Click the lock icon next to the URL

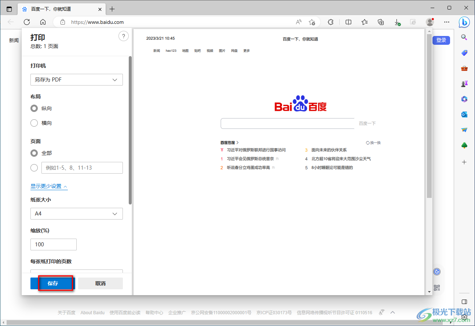[63, 22]
